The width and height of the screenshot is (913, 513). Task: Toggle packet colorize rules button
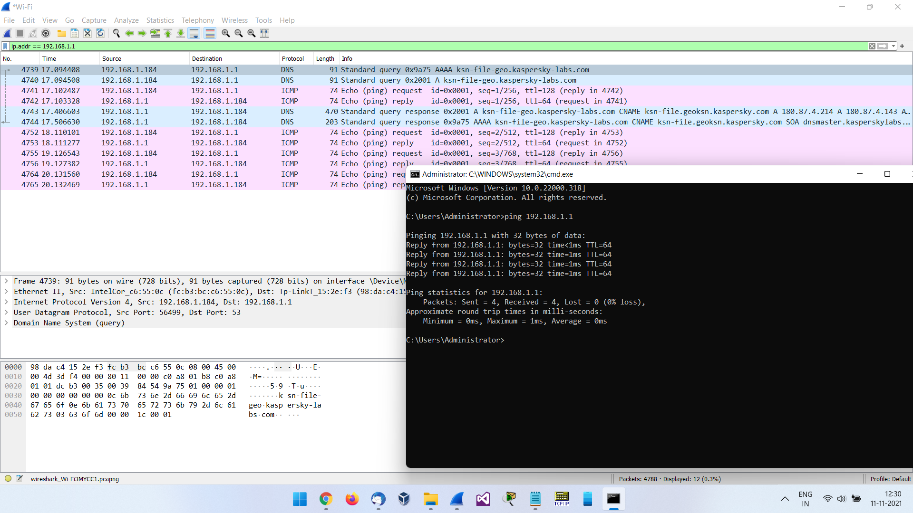[210, 33]
